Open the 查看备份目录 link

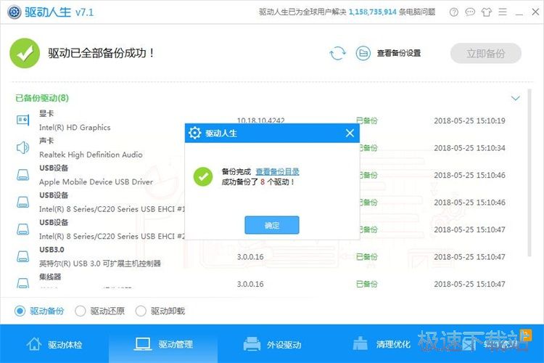tap(277, 172)
